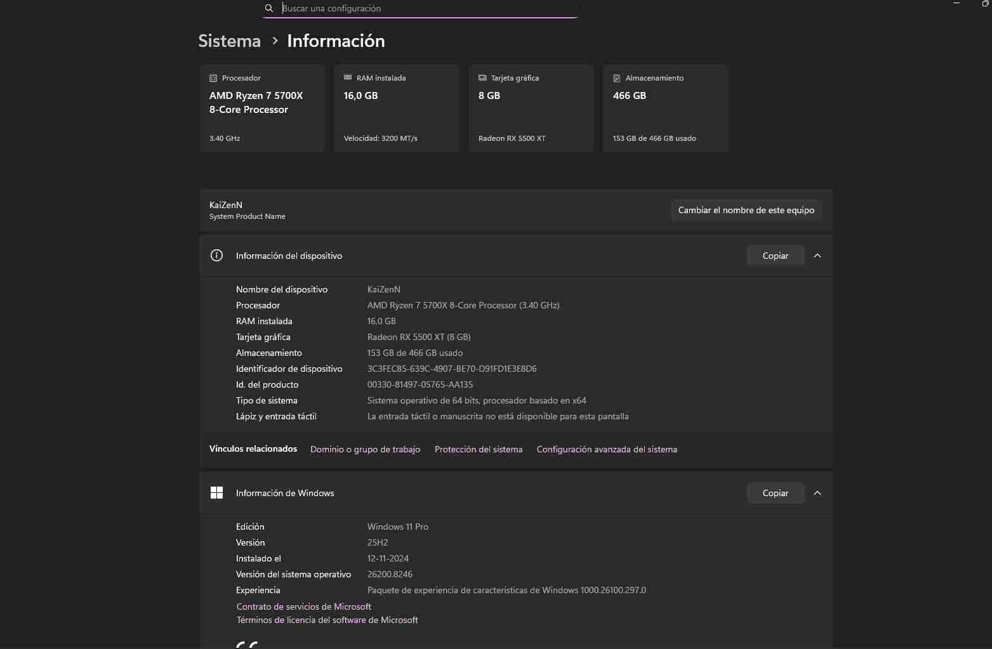Open Contrato de servicios de Microsoft
992x649 pixels.
(303, 606)
